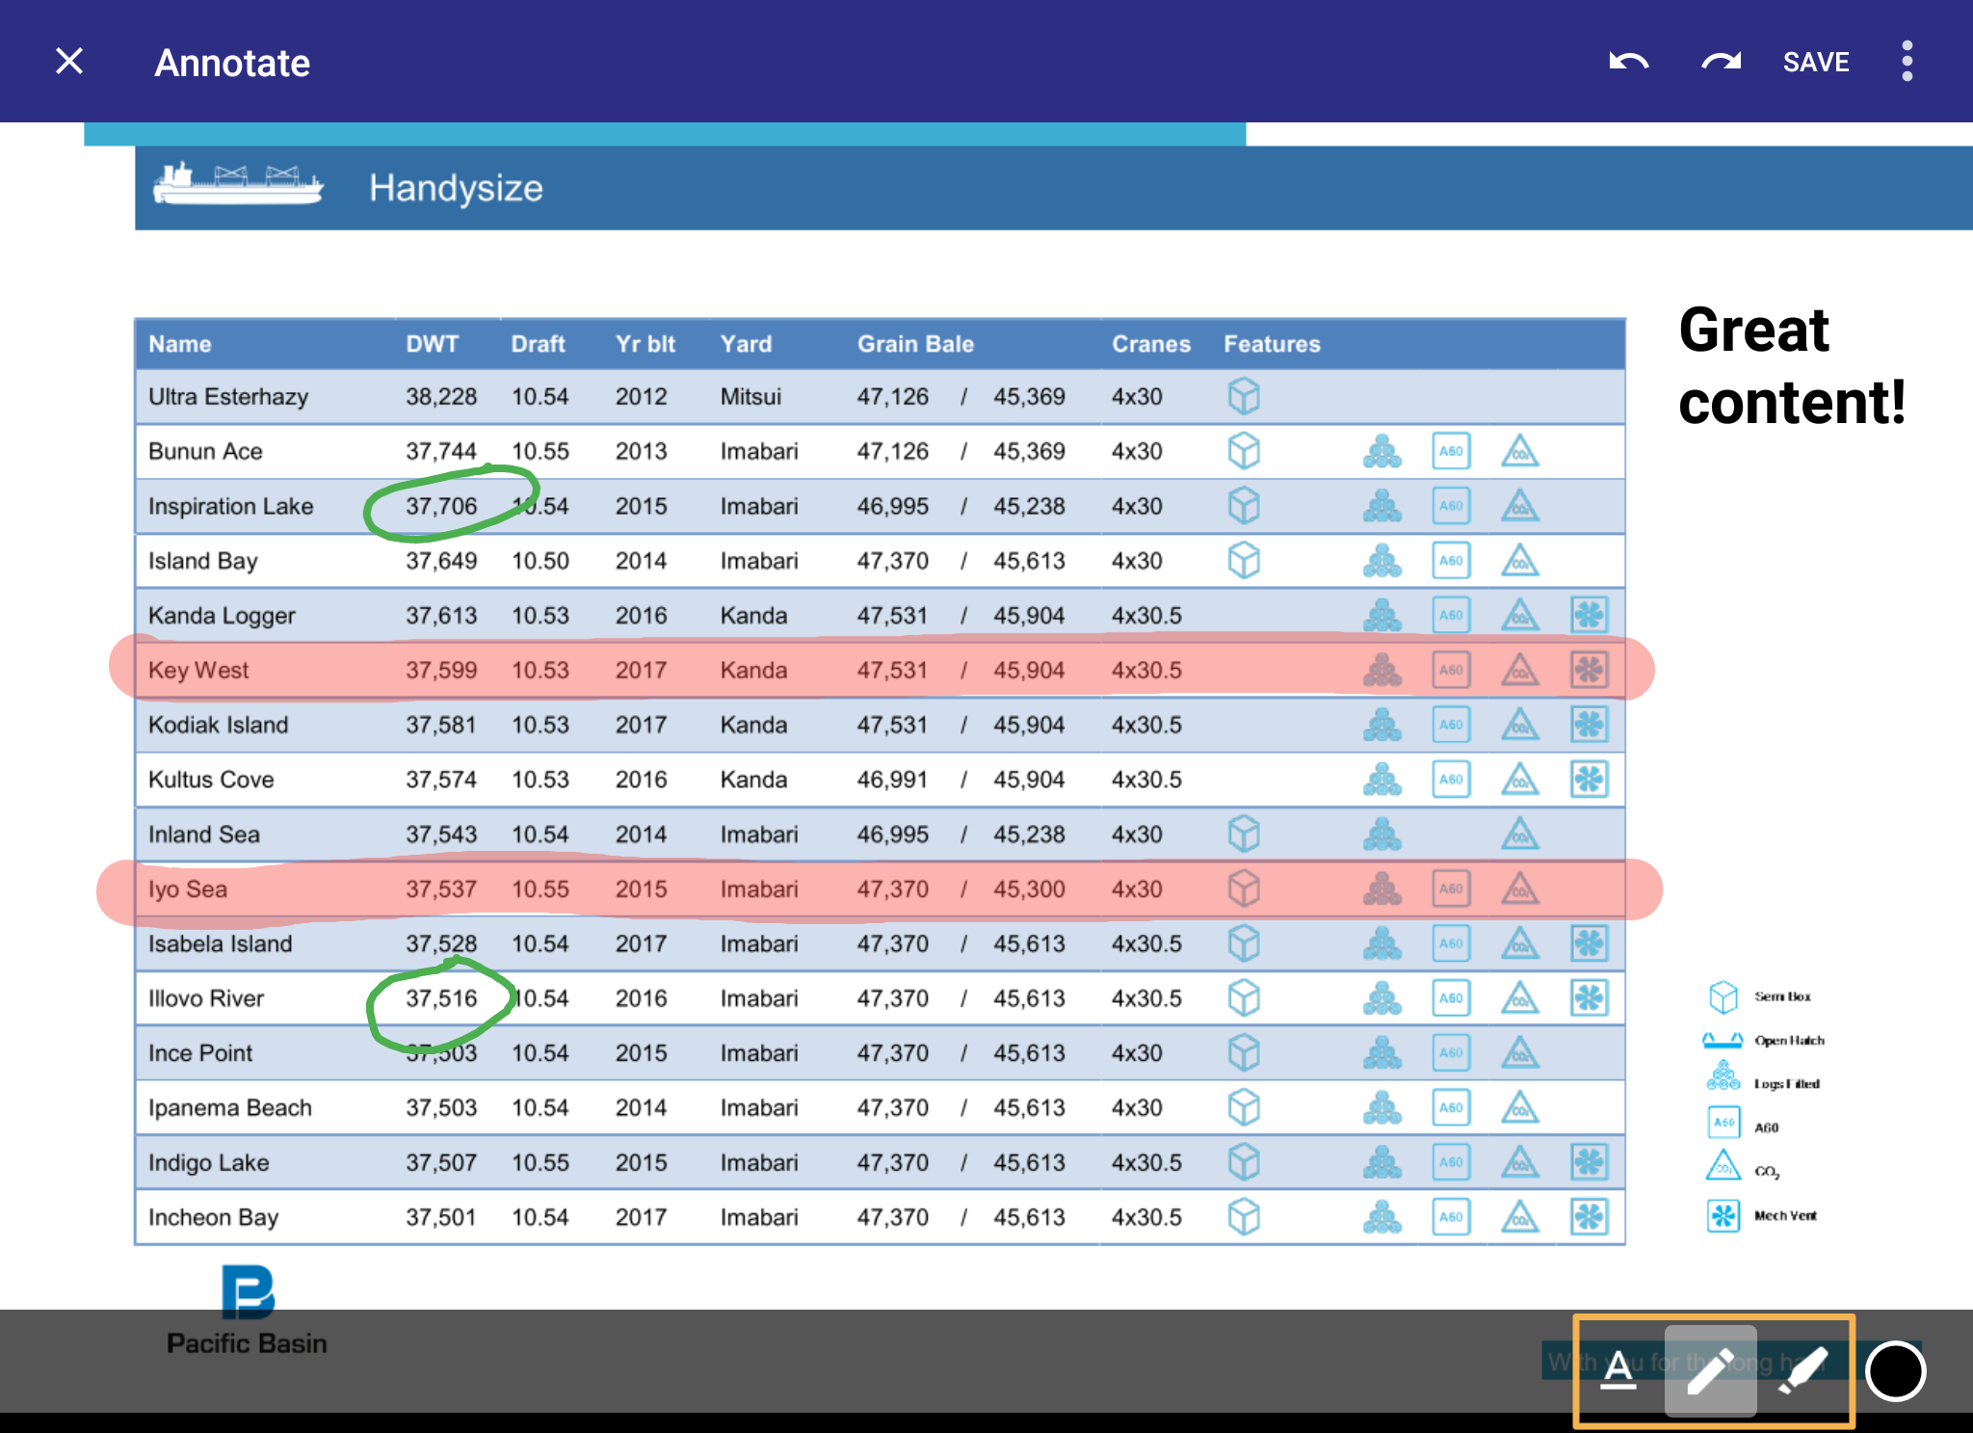The height and width of the screenshot is (1433, 1973).
Task: Click the Pacific Basin logo
Action: [247, 1311]
